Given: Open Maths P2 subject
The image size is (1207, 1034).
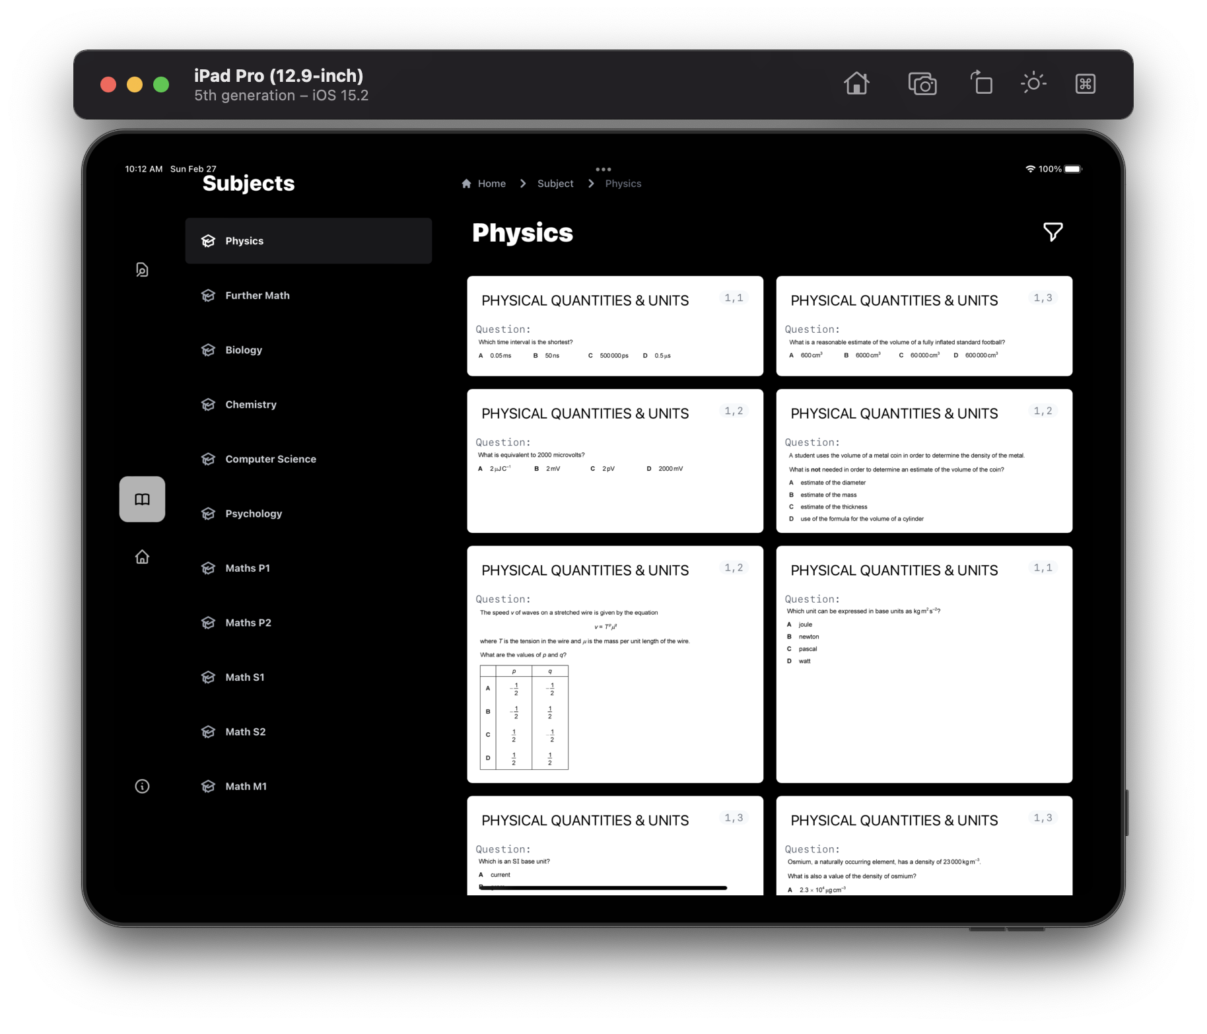Looking at the screenshot, I should tap(308, 623).
